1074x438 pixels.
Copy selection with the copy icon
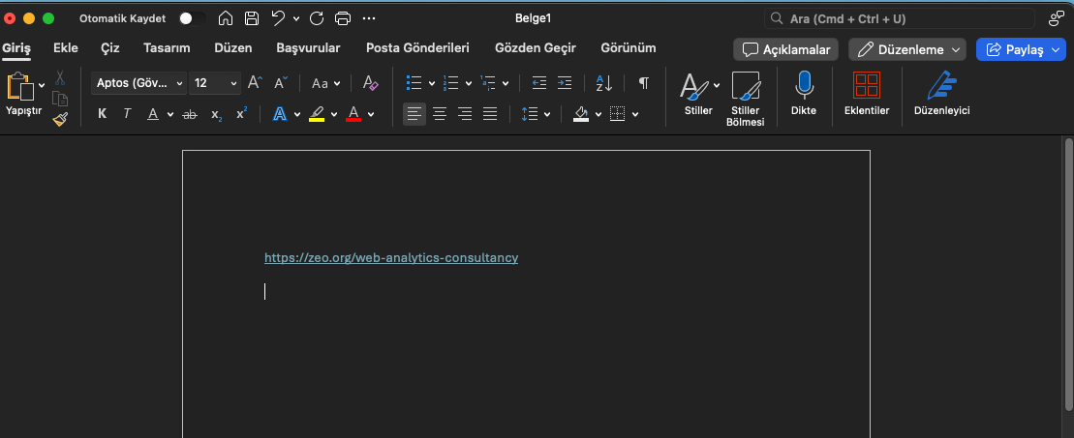tap(60, 99)
